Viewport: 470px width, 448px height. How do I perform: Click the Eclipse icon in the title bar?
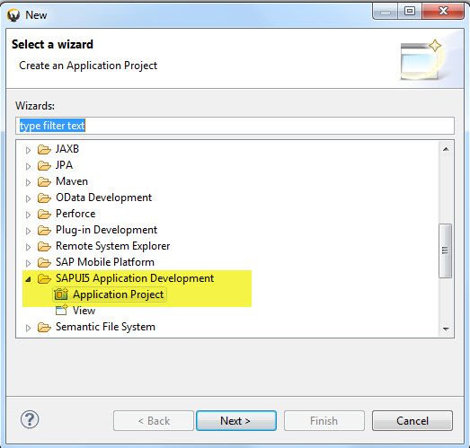pos(13,15)
